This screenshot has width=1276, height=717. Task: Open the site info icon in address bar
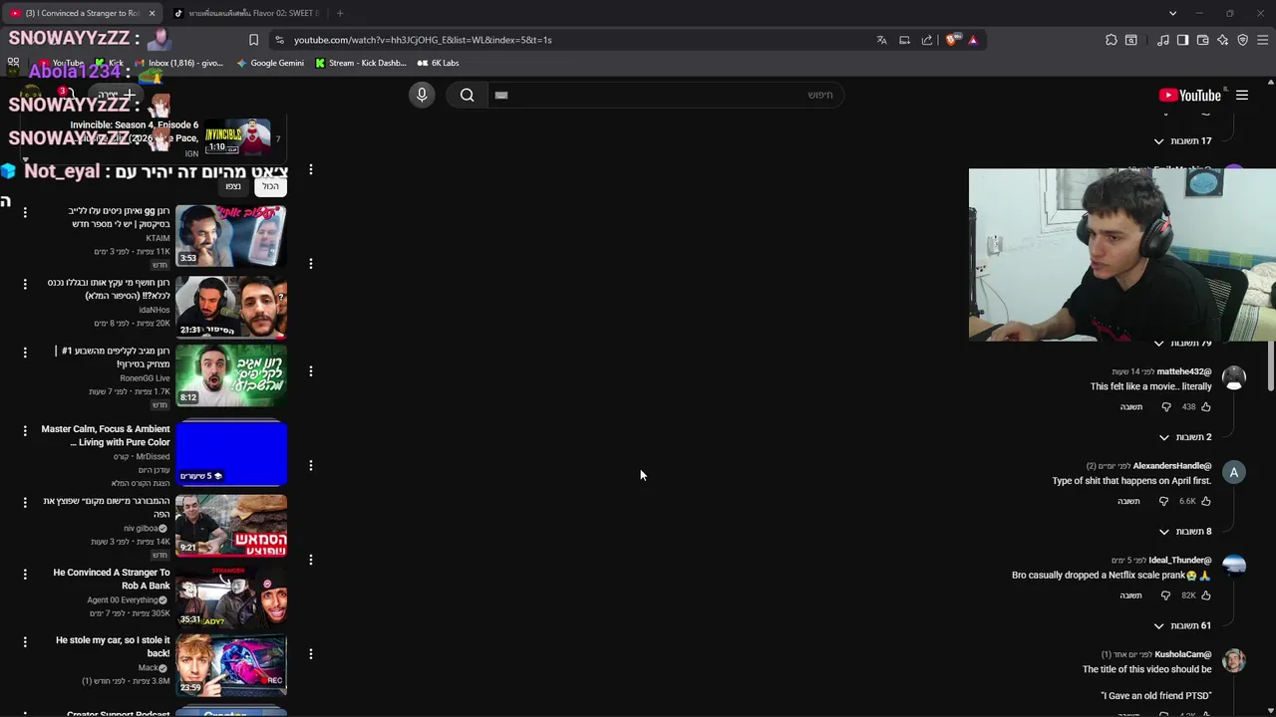pyautogui.click(x=279, y=40)
